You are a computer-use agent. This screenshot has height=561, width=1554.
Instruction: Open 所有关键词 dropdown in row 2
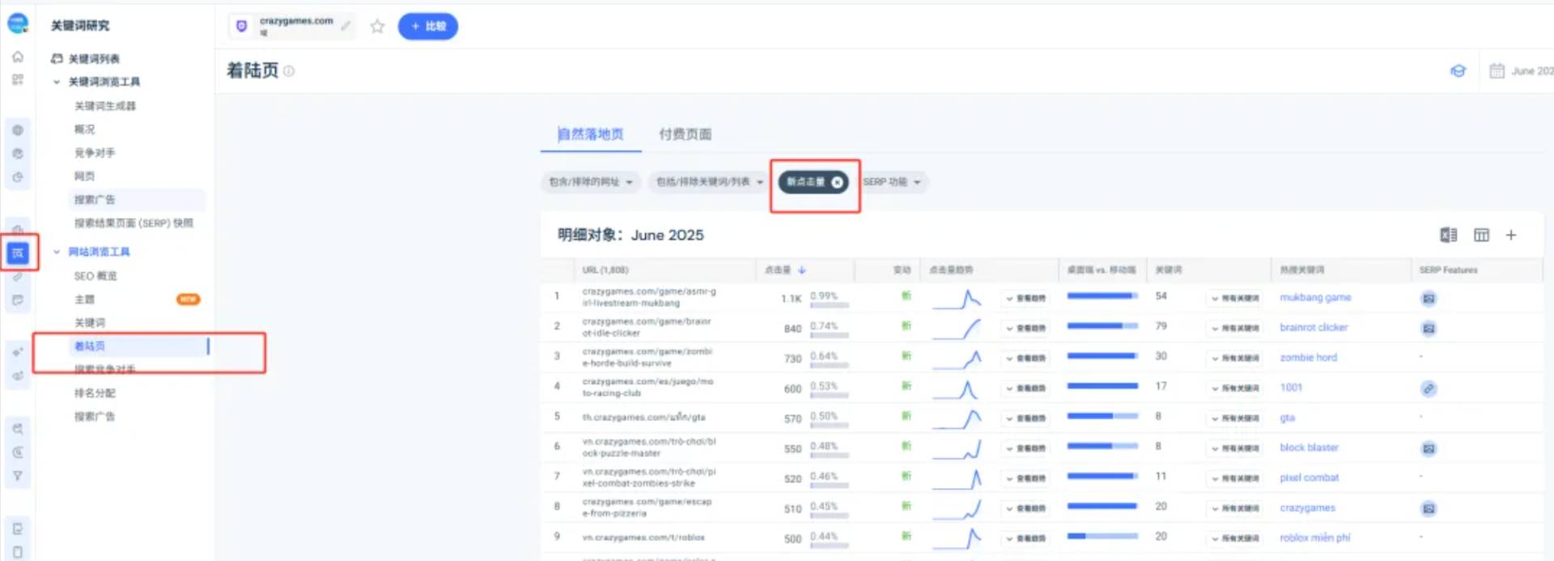(x=1235, y=328)
